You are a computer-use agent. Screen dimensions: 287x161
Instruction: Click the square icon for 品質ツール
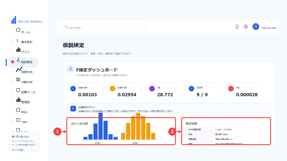click(18, 90)
